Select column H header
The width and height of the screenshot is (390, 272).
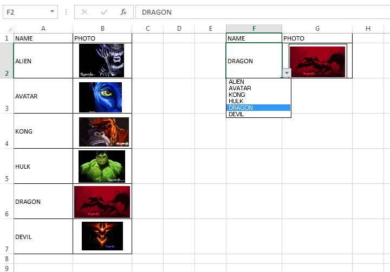coord(368,29)
